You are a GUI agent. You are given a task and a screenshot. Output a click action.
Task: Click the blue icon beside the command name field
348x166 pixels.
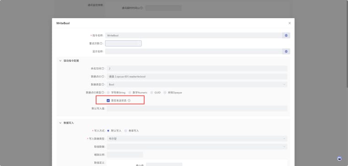[286, 36]
